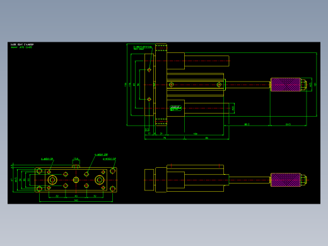The height and width of the screenshot is (246, 328).
Task: Select the left port circle on the cylinder body
Action: pos(172,85)
